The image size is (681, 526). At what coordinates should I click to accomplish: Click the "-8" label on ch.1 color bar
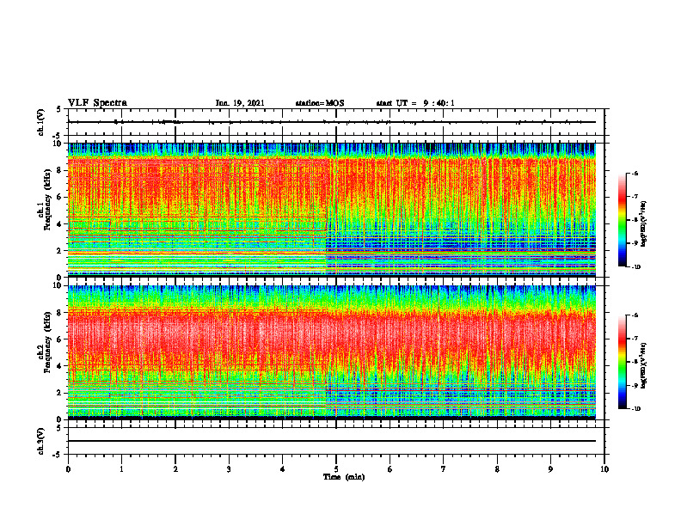pos(635,220)
